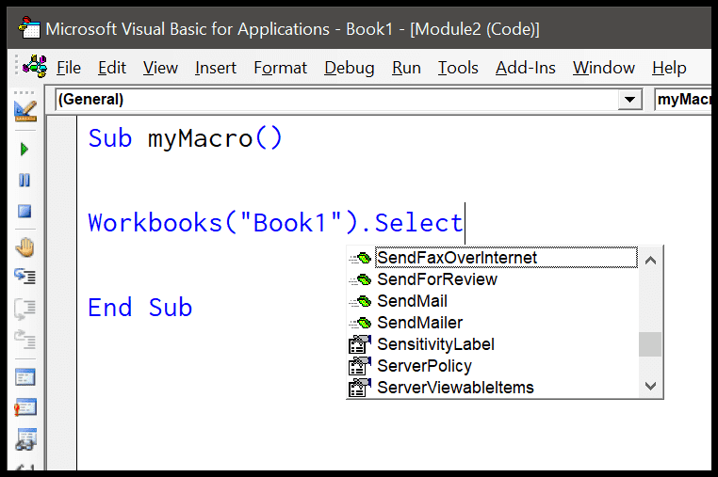
Task: Click the autocomplete list scroll down arrow
Action: coord(650,386)
